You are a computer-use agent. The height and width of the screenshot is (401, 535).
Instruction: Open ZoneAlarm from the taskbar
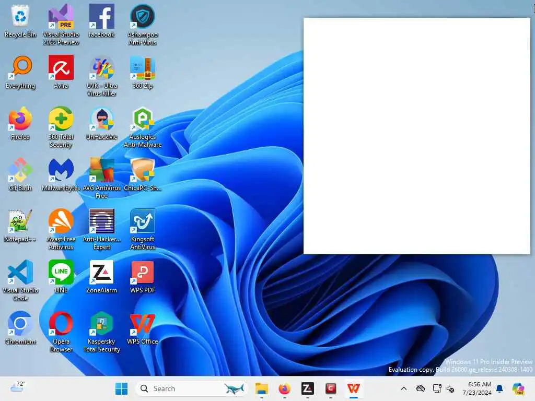tap(307, 388)
